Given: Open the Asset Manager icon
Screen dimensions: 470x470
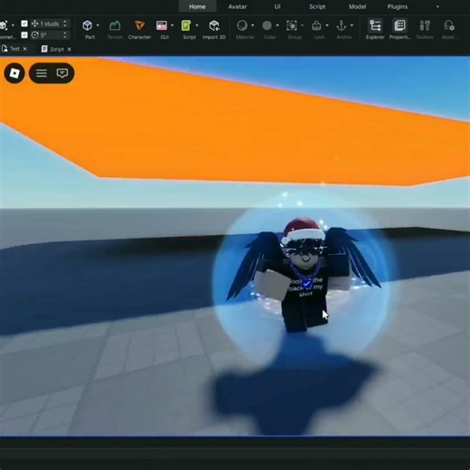Looking at the screenshot, I should pyautogui.click(x=449, y=25).
